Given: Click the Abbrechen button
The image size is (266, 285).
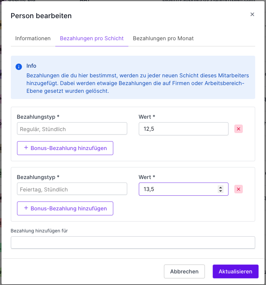Looking at the screenshot, I should (184, 271).
